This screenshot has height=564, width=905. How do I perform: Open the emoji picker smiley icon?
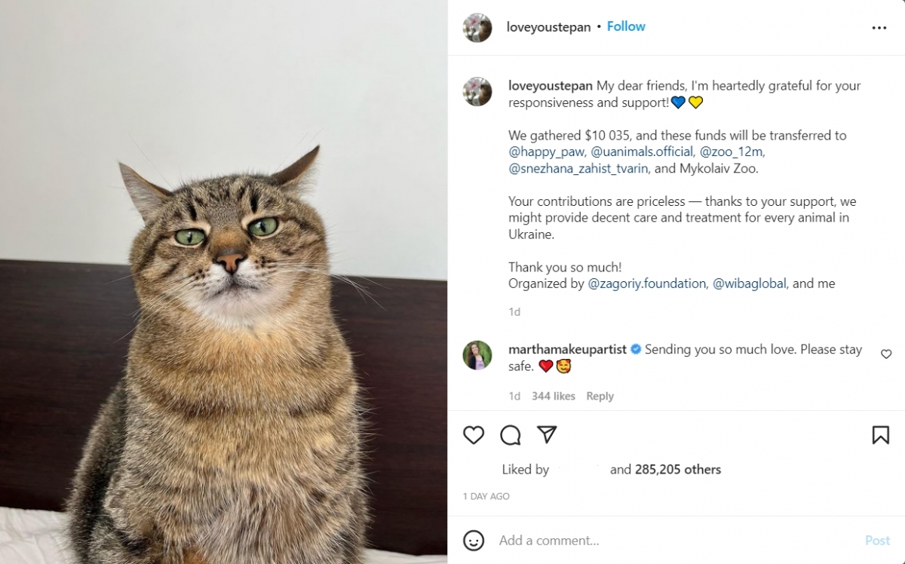(x=474, y=540)
